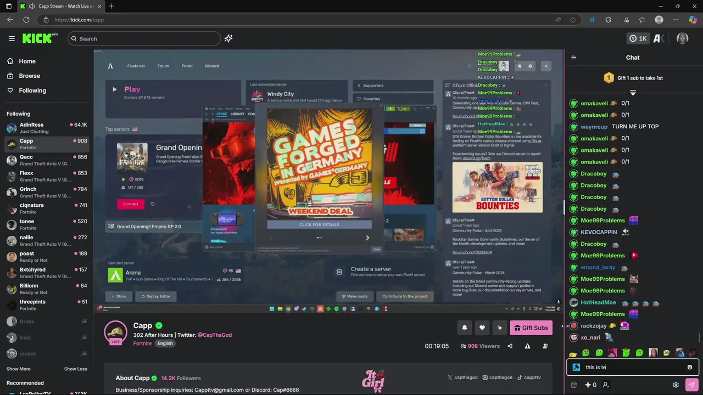The height and width of the screenshot is (395, 703).
Task: Click the sparkle icon beside search bar
Action: click(x=228, y=38)
